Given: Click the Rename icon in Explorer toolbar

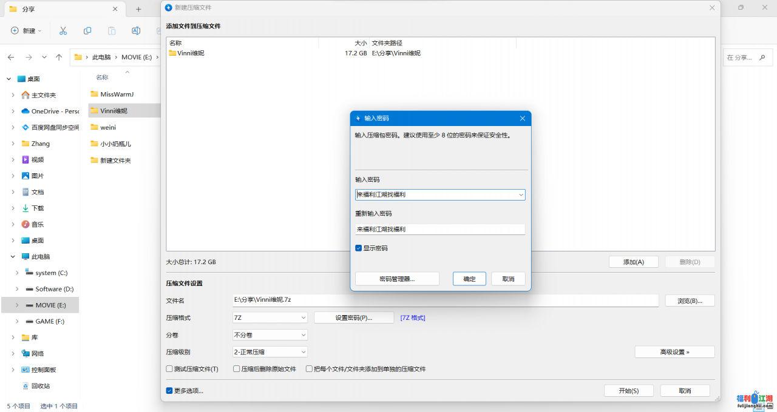Looking at the screenshot, I should [x=136, y=31].
